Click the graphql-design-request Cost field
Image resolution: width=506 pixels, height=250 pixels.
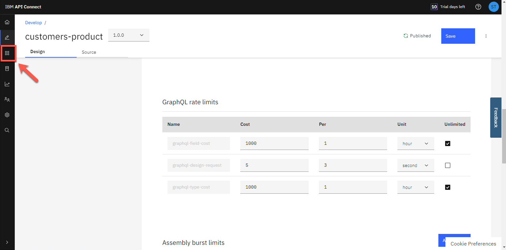[274, 165]
